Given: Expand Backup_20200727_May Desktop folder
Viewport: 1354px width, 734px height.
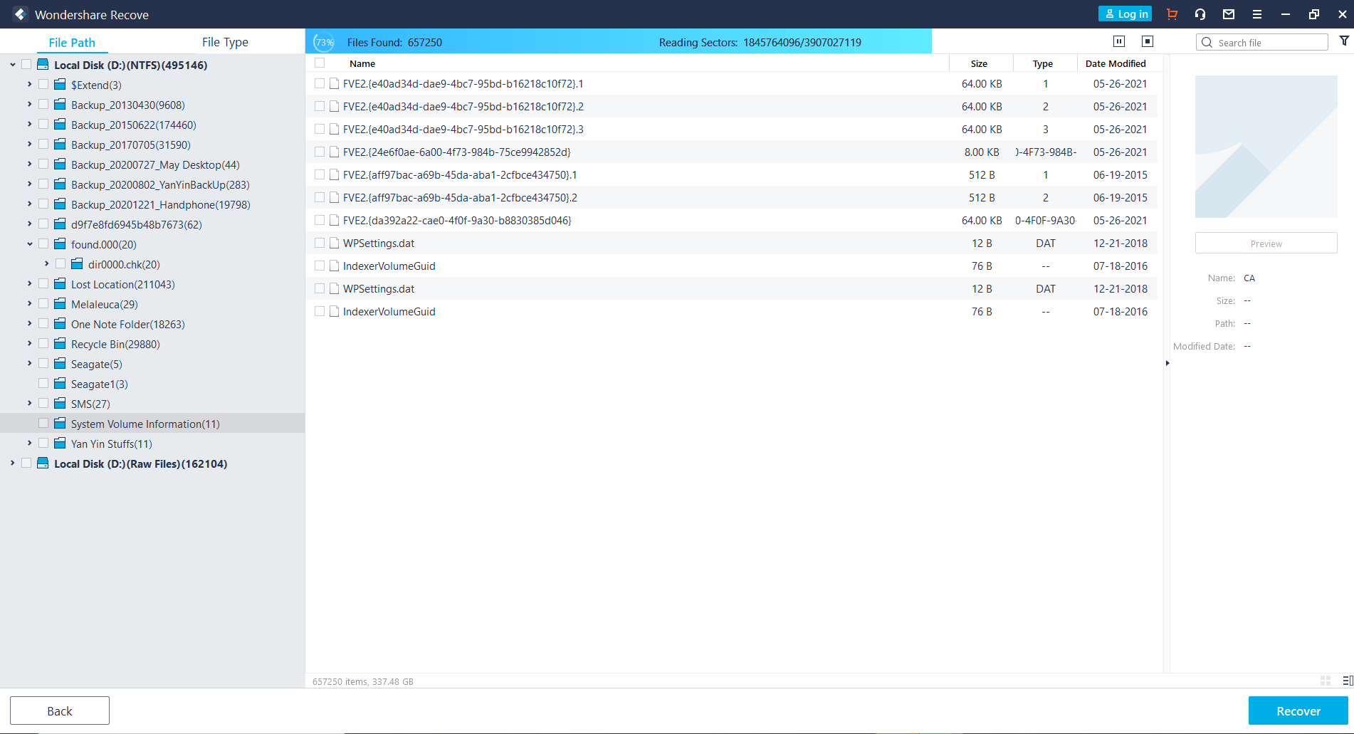Looking at the screenshot, I should (29, 164).
